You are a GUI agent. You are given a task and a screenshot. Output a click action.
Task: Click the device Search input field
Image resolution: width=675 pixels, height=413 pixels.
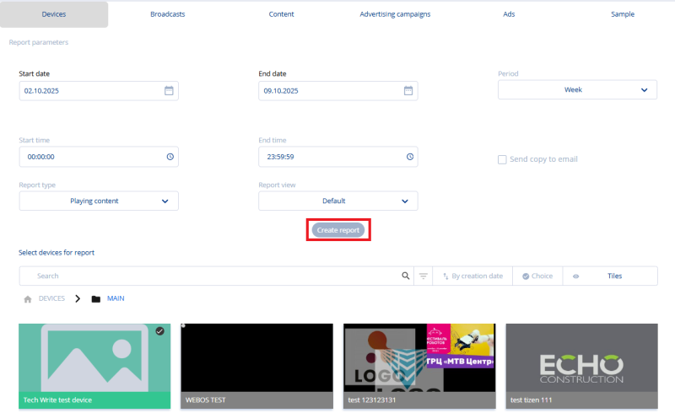tap(211, 276)
